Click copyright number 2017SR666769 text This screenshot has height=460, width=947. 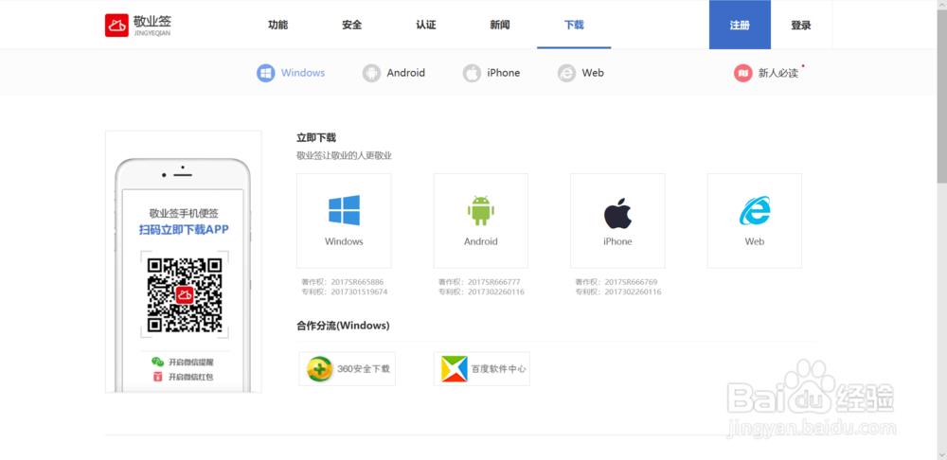click(x=631, y=282)
